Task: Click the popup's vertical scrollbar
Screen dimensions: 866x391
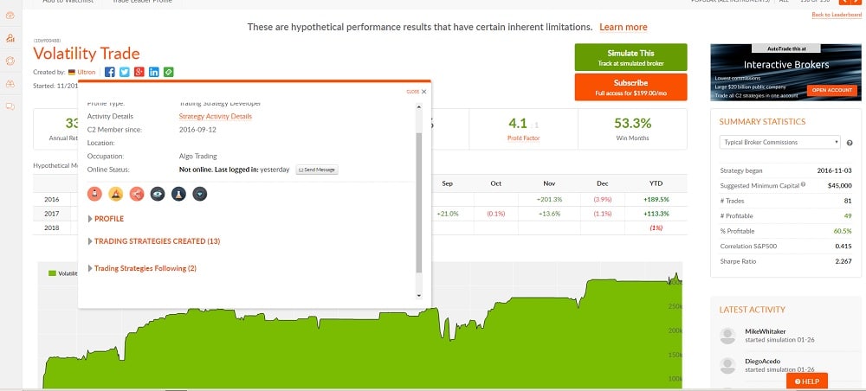Action: pyautogui.click(x=420, y=199)
